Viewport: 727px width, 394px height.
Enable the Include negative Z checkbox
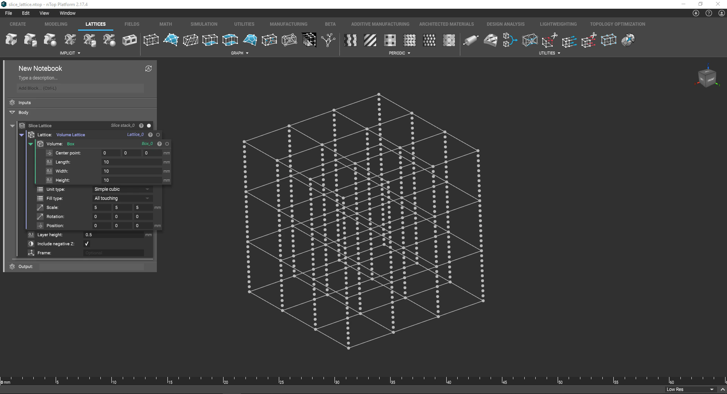click(x=86, y=244)
